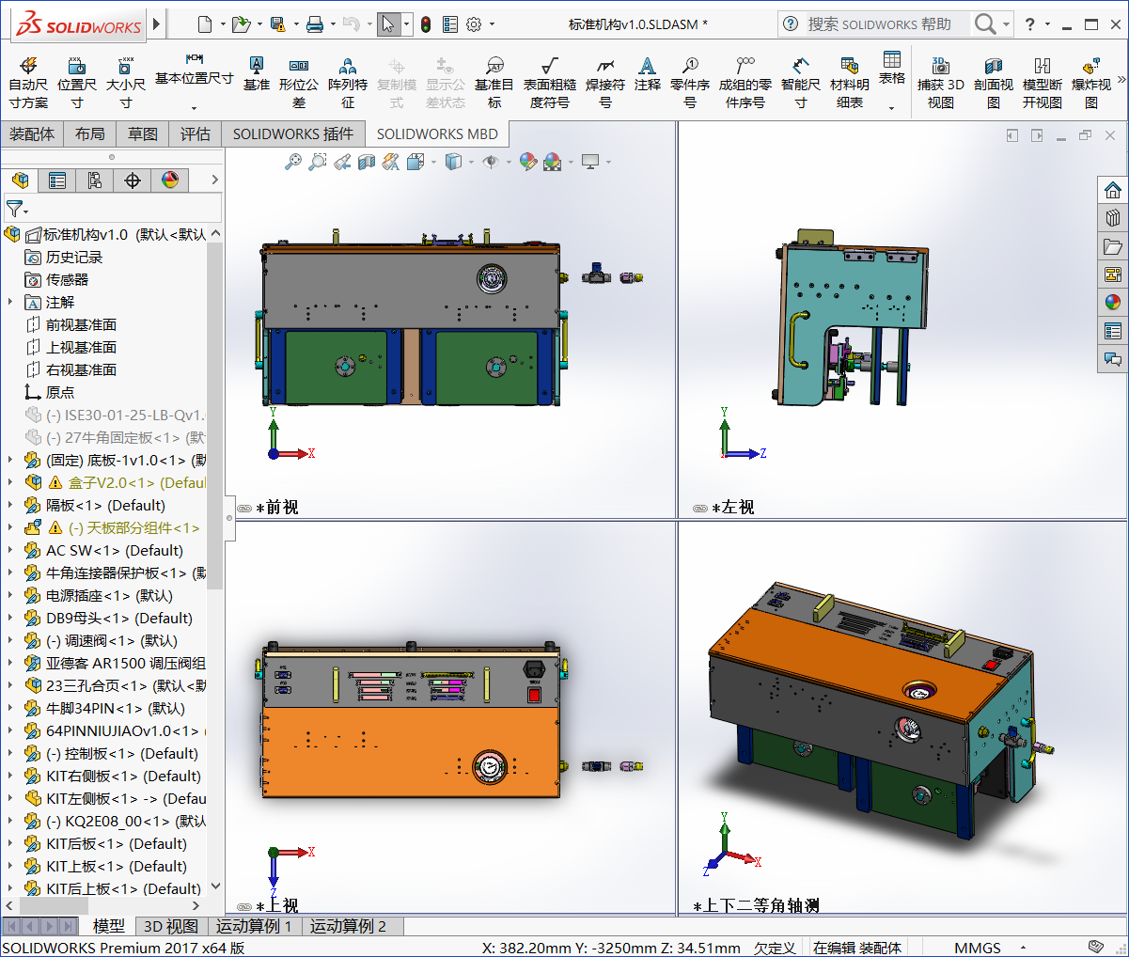Expand the 表格 tables dropdown
Image resolution: width=1129 pixels, height=957 pixels.
point(892,107)
